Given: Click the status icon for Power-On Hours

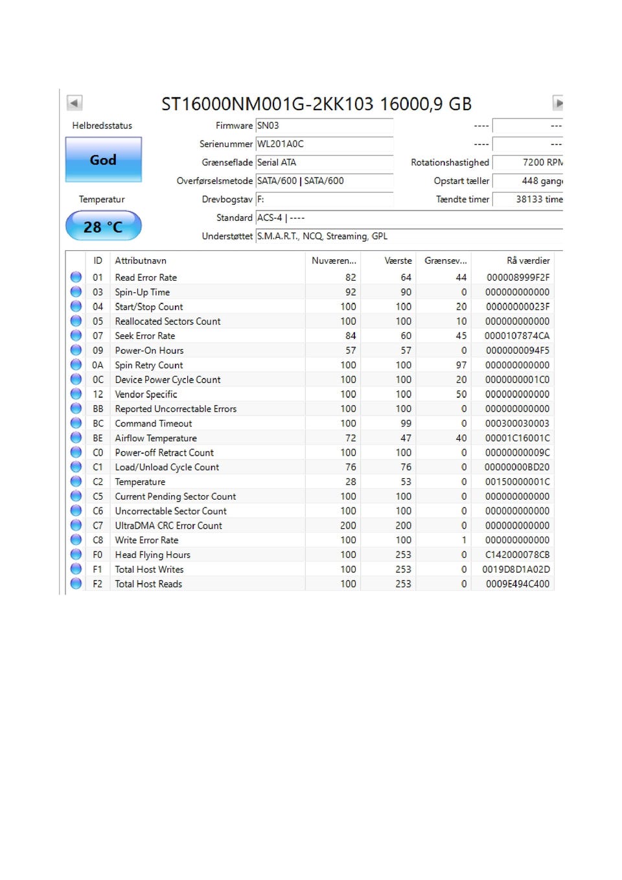Looking at the screenshot, I should [x=76, y=350].
